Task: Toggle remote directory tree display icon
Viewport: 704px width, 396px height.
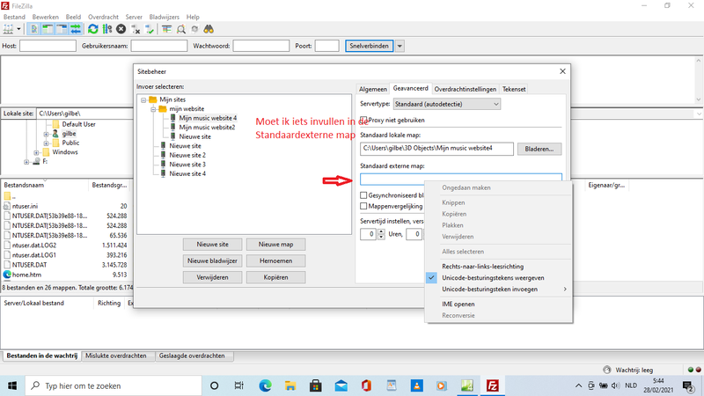Action: 62,29
